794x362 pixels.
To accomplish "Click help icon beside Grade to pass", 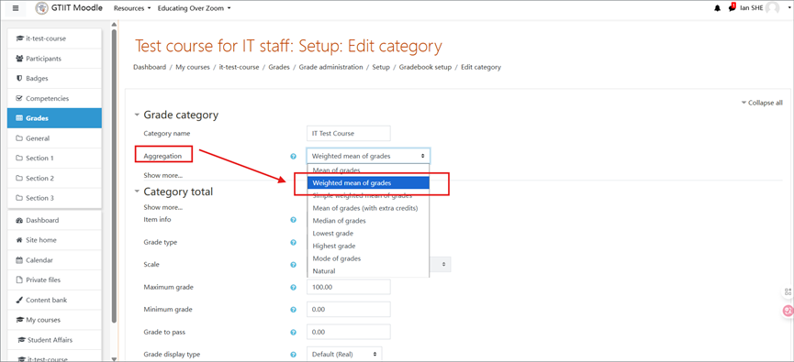I will (293, 332).
